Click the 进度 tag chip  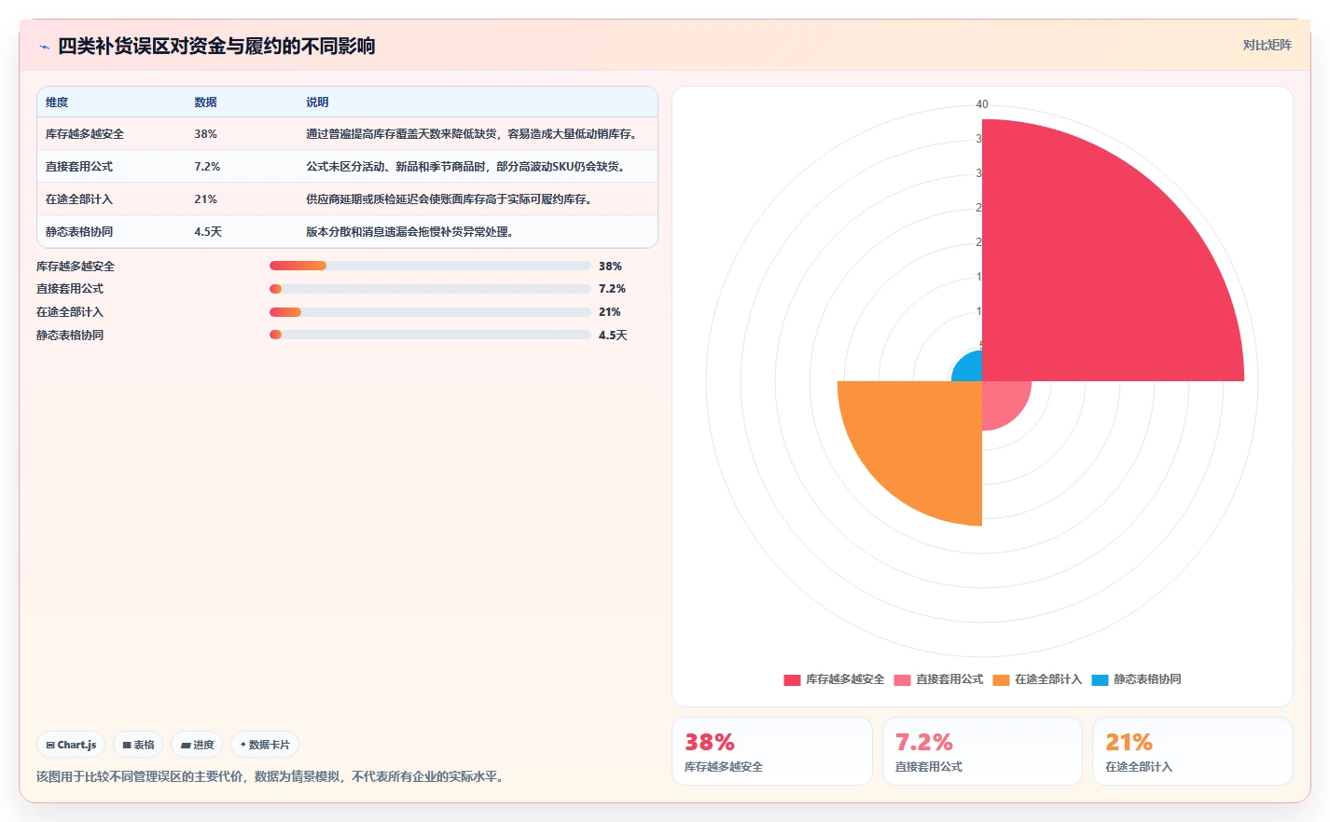point(197,745)
